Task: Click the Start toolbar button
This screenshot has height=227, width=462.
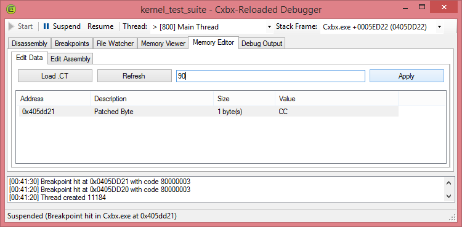Action: click(x=20, y=26)
